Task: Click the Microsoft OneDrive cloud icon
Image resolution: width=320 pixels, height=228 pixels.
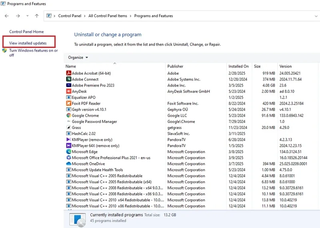Action: 68,164
